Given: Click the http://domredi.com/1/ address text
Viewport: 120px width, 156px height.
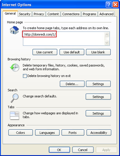Looking at the screenshot, I should pos(40,34).
